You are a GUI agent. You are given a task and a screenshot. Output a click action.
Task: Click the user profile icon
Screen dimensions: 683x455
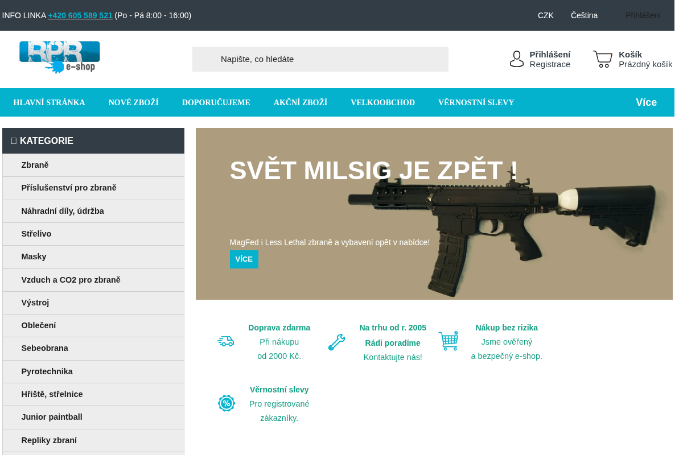coord(517,59)
